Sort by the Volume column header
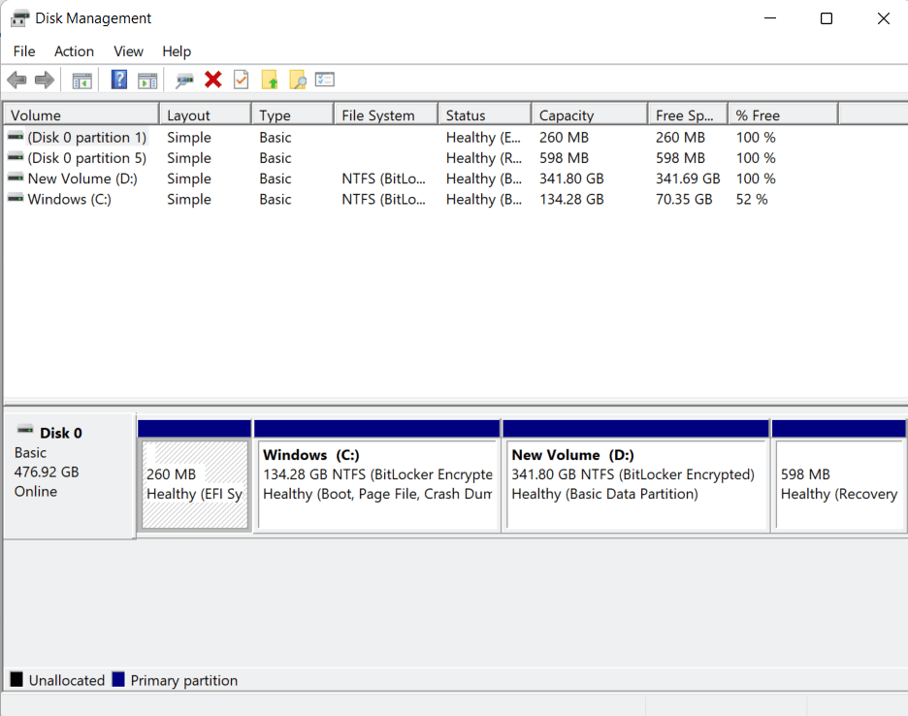Image resolution: width=908 pixels, height=716 pixels. 81,114
